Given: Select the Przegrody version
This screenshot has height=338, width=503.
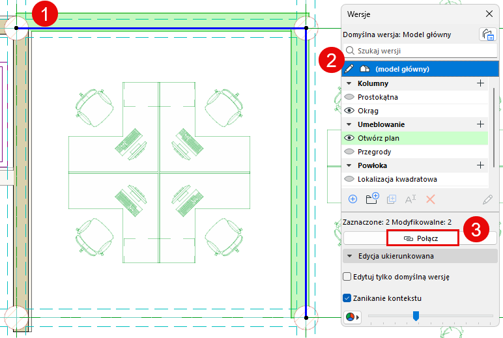Looking at the screenshot, I should click(x=374, y=152).
